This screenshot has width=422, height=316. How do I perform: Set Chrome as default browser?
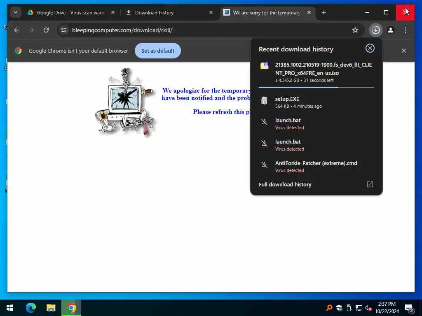[158, 51]
